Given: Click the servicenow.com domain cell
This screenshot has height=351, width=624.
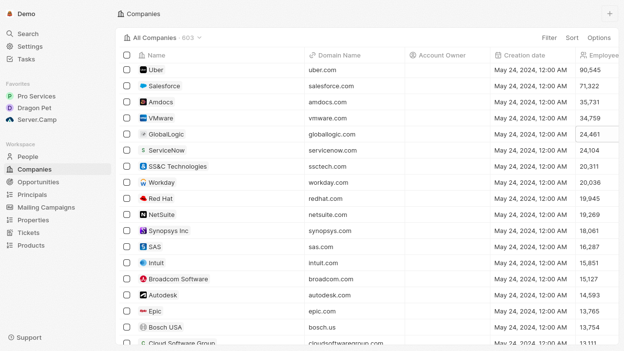Looking at the screenshot, I should pos(354,150).
